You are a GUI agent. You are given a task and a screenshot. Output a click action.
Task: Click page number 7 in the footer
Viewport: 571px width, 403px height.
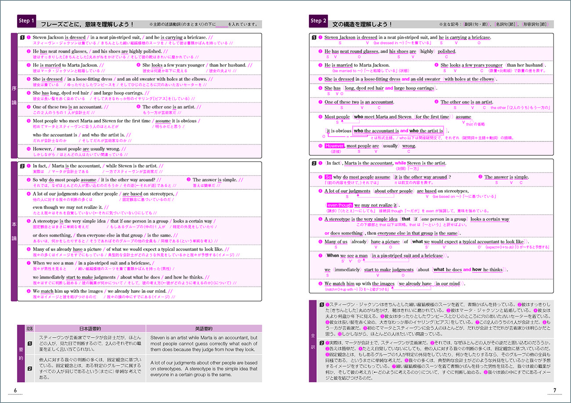tap(554, 390)
